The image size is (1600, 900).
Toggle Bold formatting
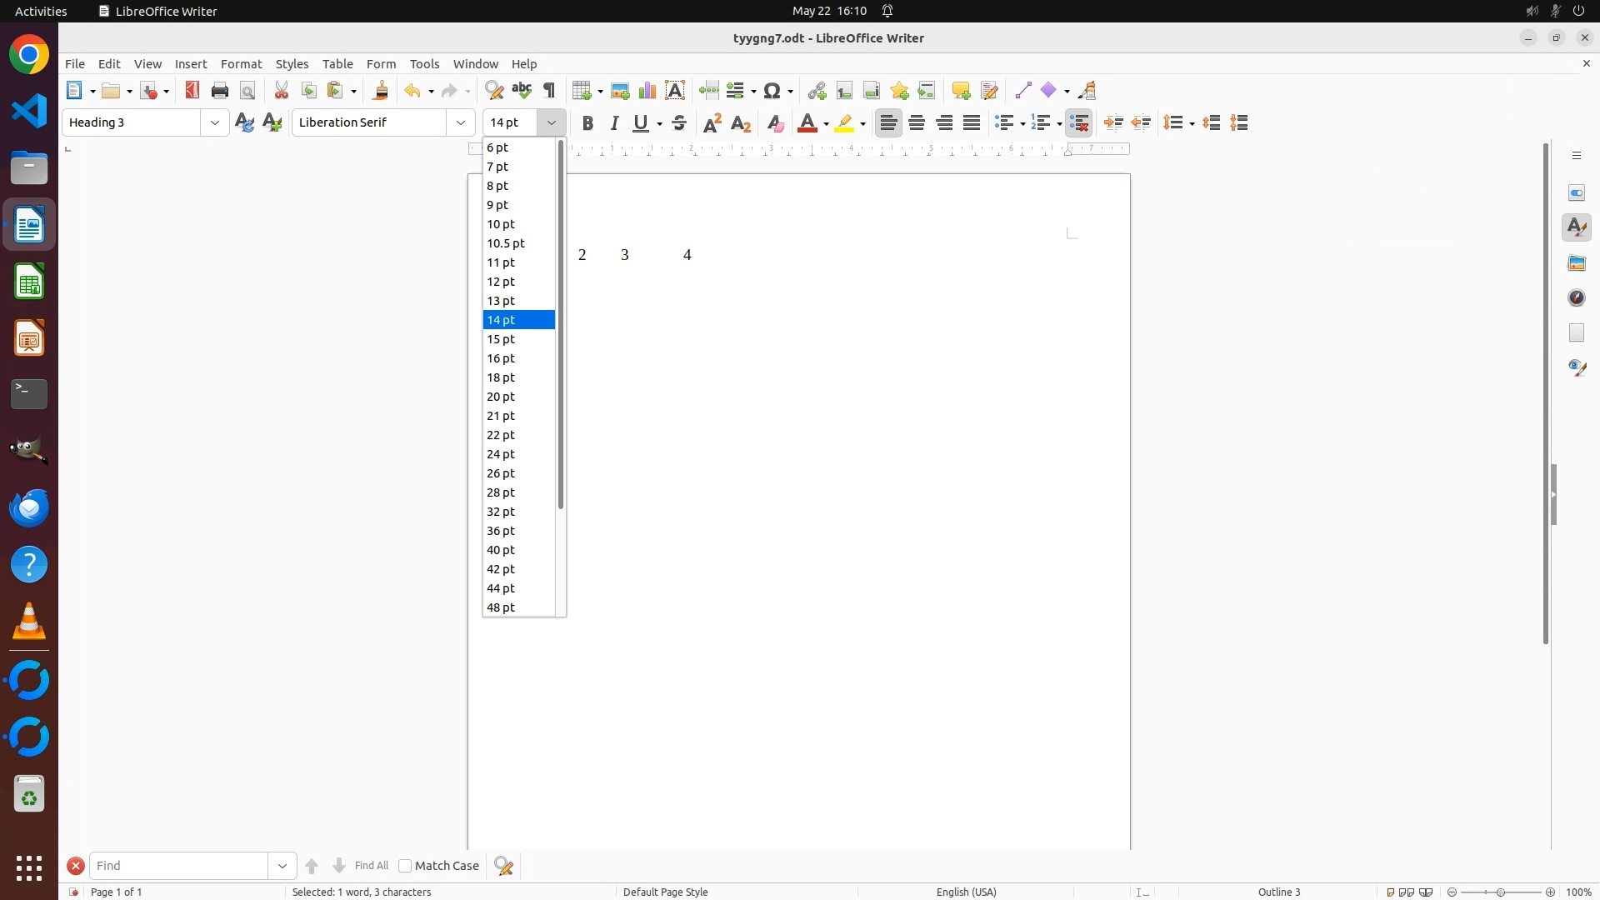[587, 123]
